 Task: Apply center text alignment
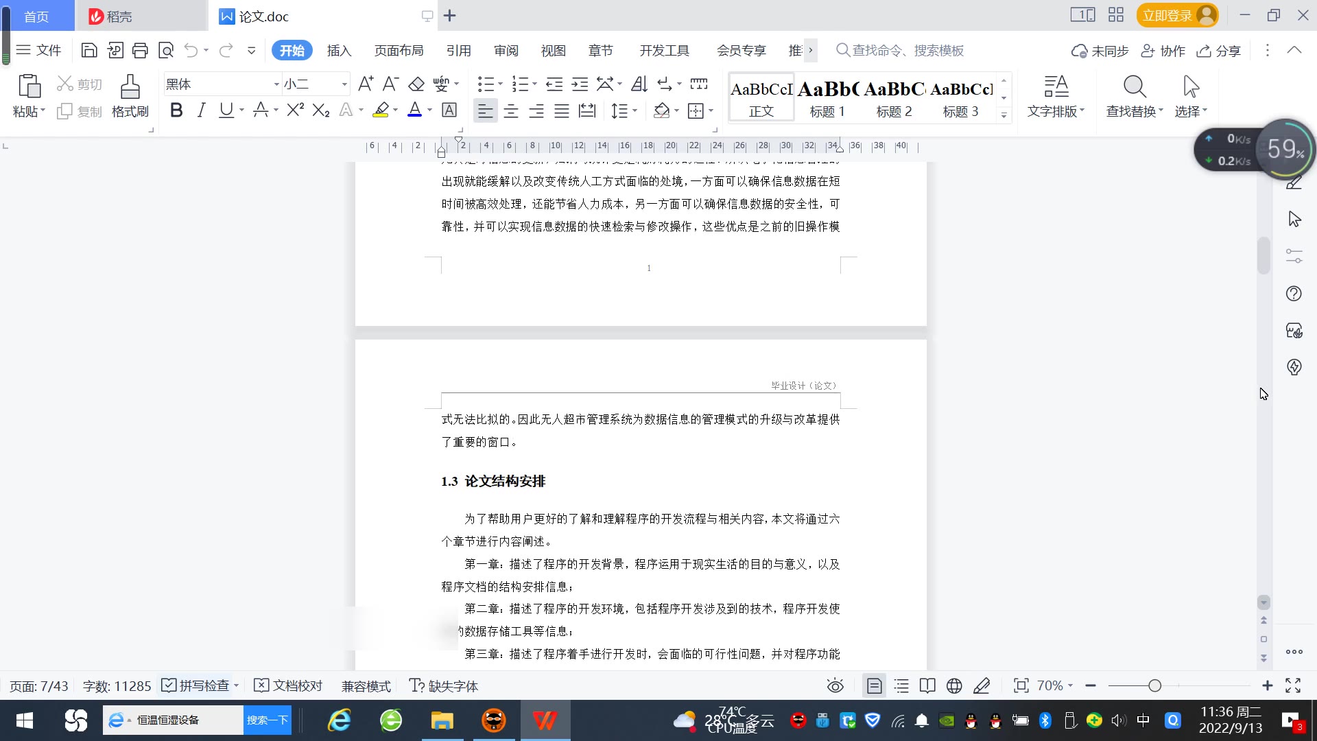coord(510,110)
